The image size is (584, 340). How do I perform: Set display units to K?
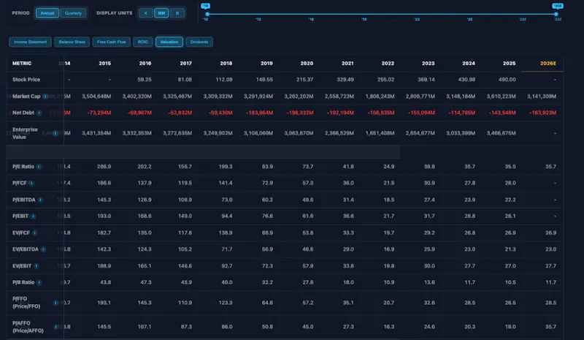pyautogui.click(x=145, y=13)
